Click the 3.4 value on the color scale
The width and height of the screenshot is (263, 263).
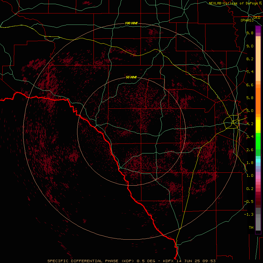click(x=250, y=137)
